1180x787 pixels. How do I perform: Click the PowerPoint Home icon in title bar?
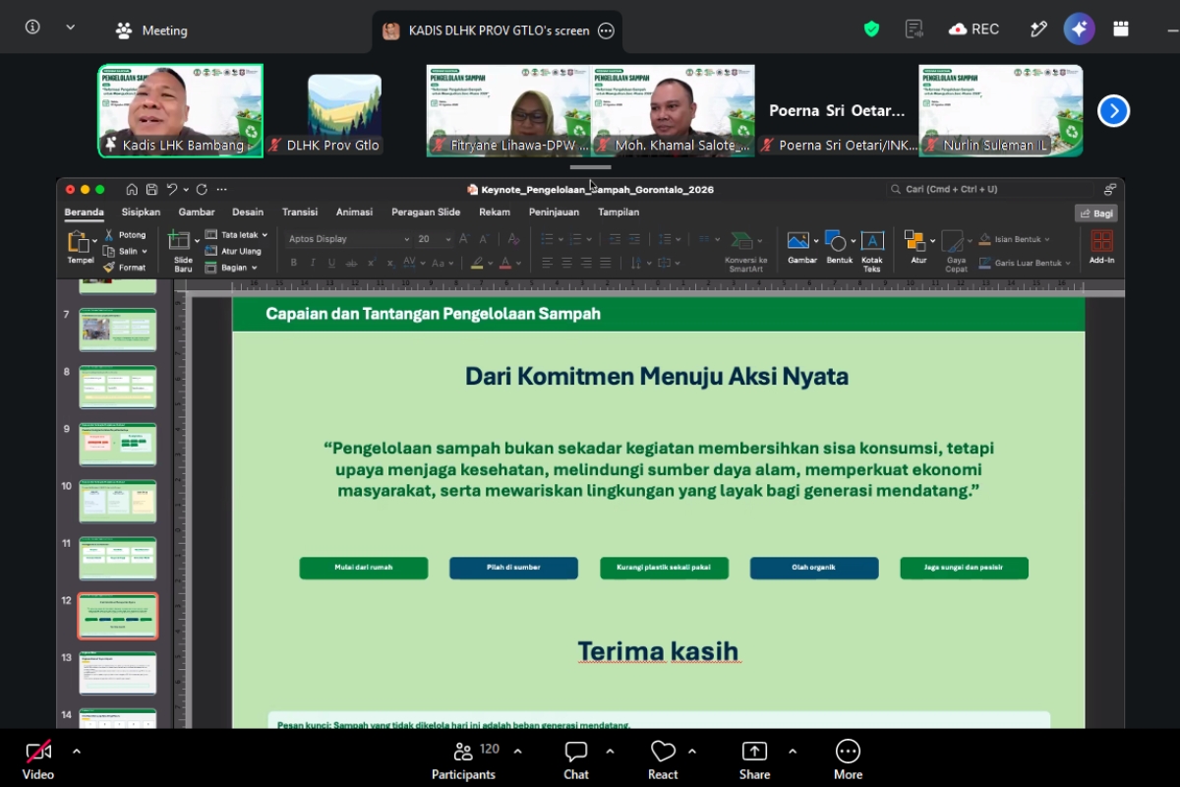point(132,189)
